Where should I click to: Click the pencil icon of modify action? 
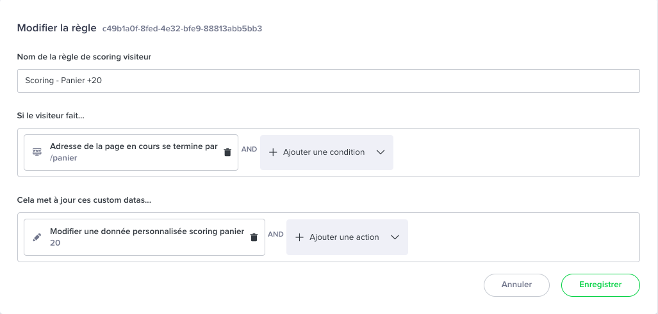[37, 237]
